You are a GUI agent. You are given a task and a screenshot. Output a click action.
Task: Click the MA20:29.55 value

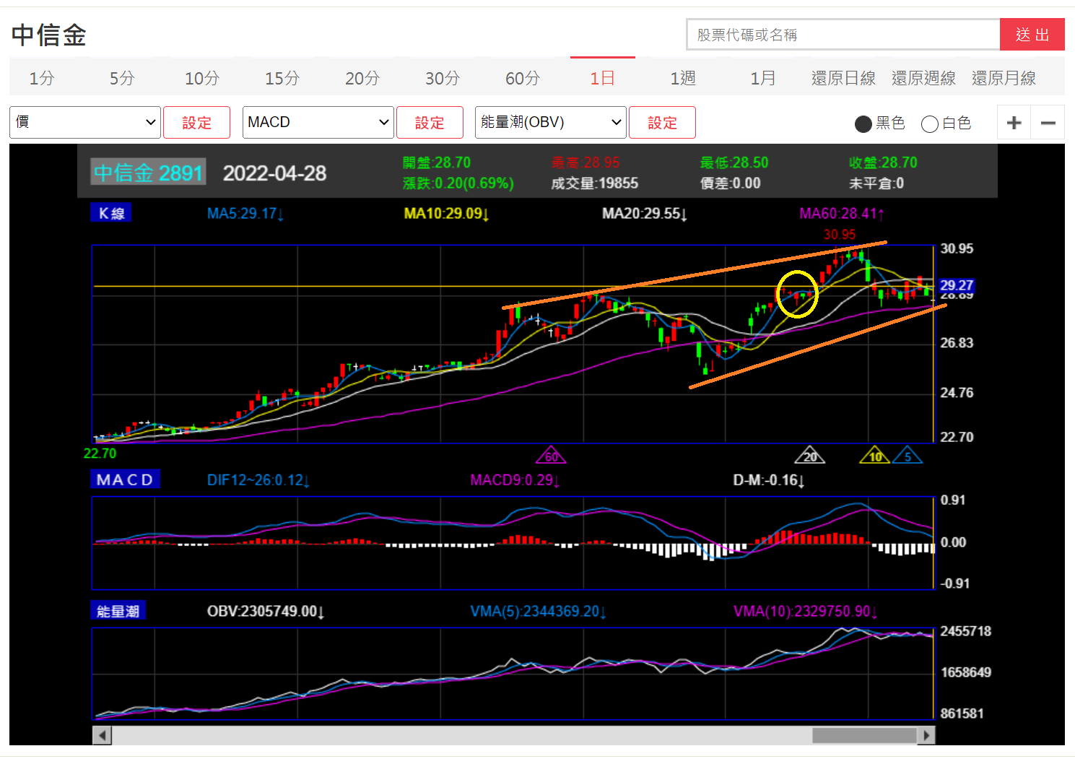tap(645, 214)
